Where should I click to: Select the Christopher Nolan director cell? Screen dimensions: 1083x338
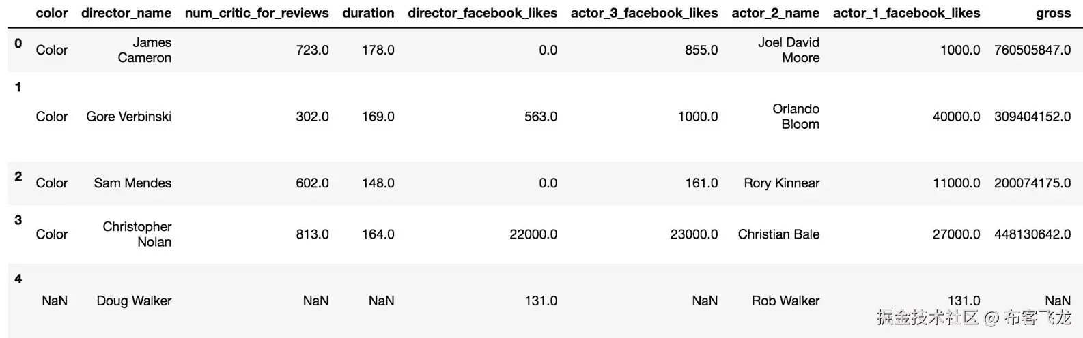point(137,234)
